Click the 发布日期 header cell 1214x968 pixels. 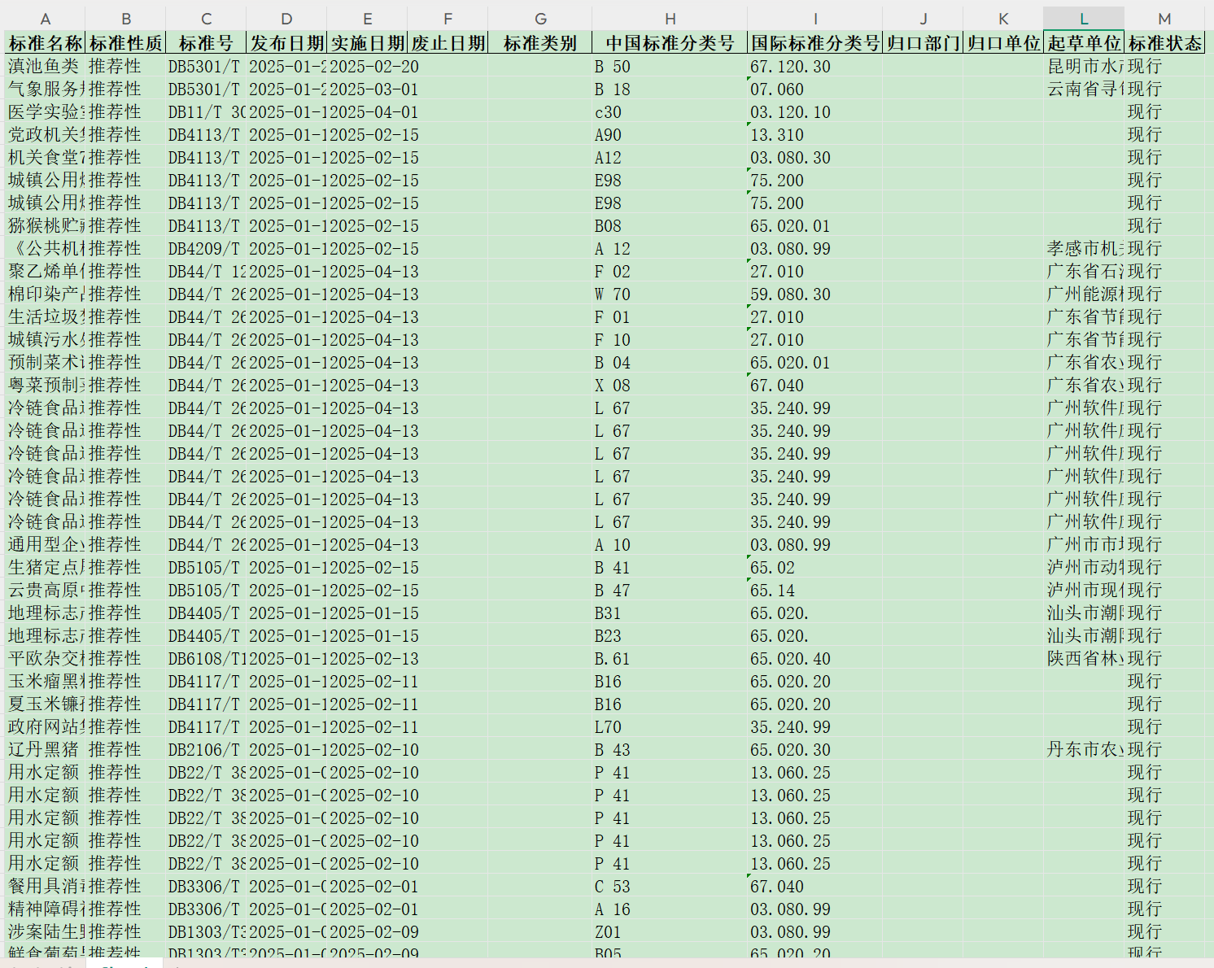pyautogui.click(x=286, y=43)
